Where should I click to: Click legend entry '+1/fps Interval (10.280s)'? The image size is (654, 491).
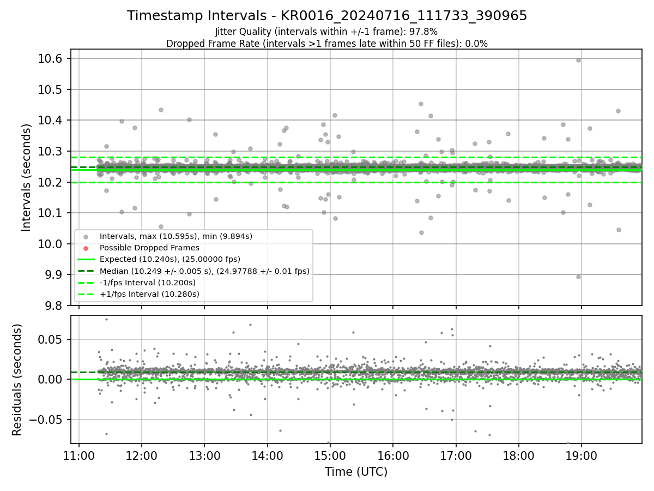coord(149,294)
